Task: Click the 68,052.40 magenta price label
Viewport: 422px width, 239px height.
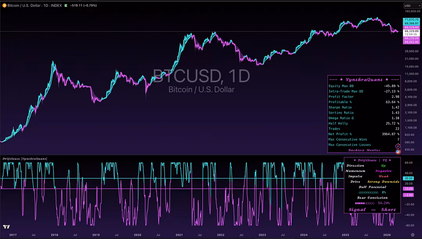Action: [411, 42]
